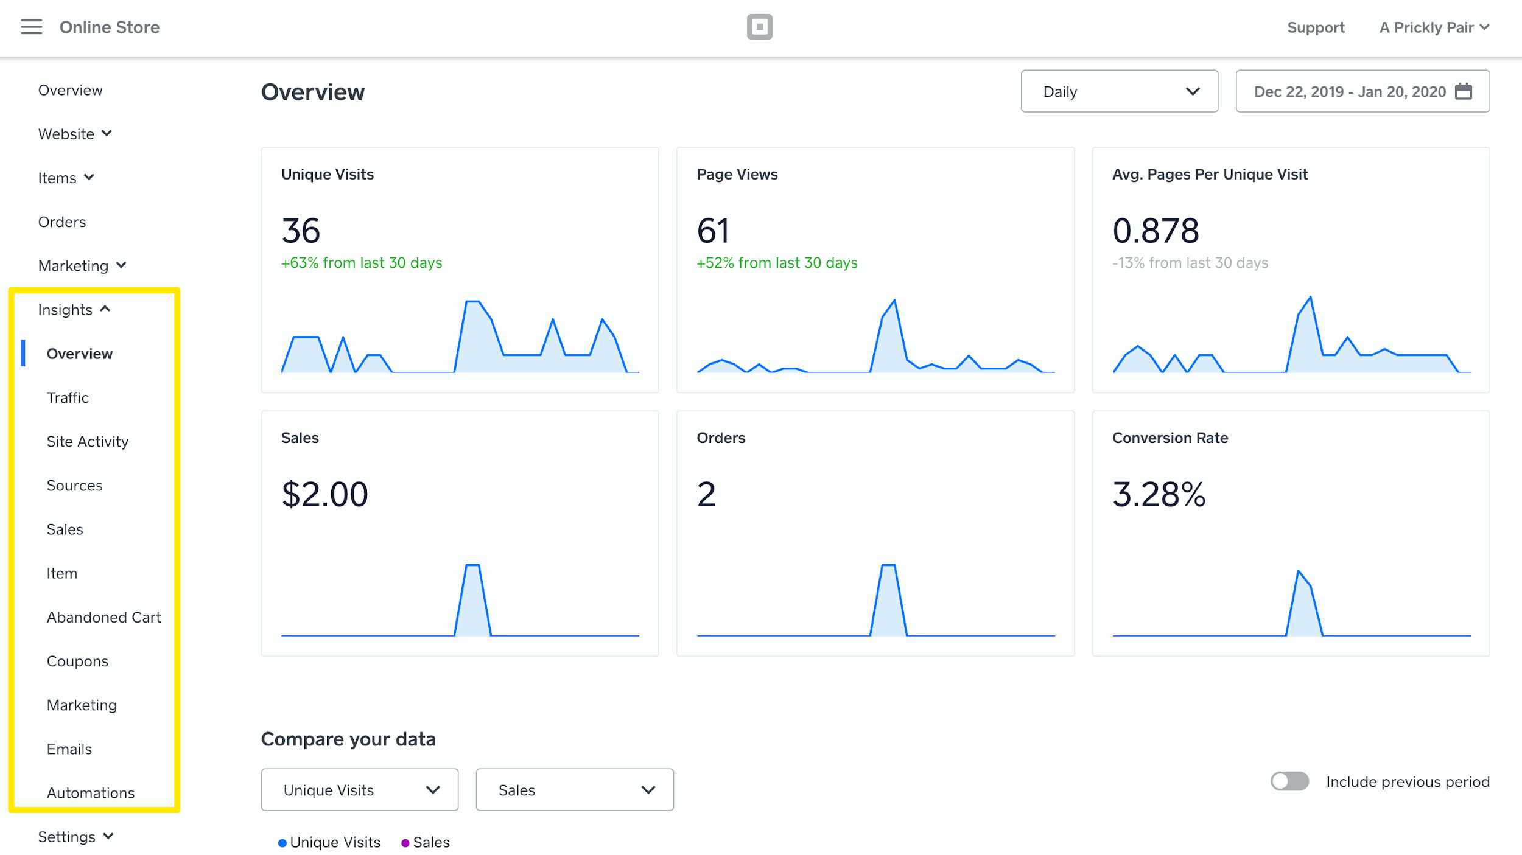Click the Traffic sidebar icon
Viewport: 1522px width, 855px height.
click(x=68, y=397)
